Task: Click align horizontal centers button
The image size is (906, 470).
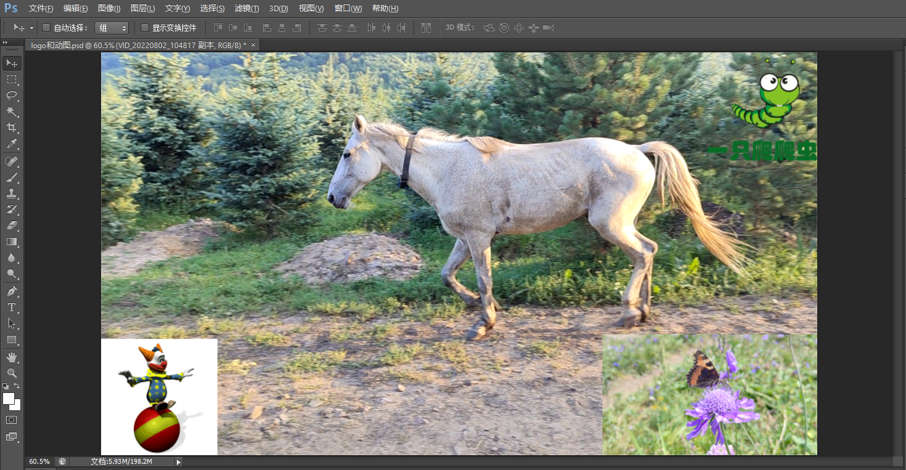Action: tap(282, 28)
